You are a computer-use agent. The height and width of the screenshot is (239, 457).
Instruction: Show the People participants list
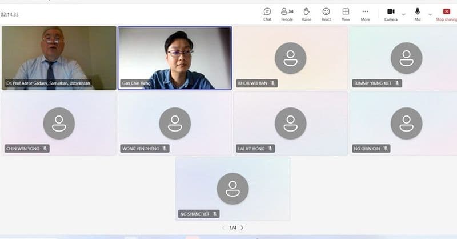click(287, 14)
